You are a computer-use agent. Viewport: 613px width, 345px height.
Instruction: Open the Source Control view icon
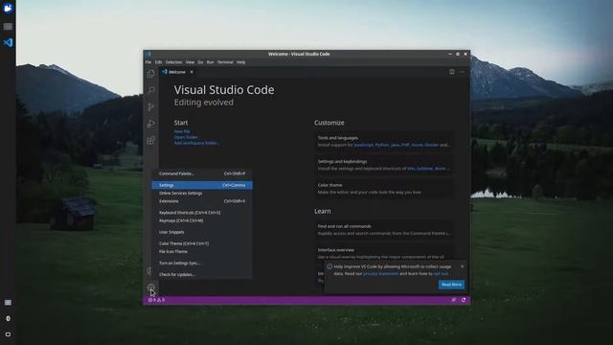pyautogui.click(x=151, y=107)
